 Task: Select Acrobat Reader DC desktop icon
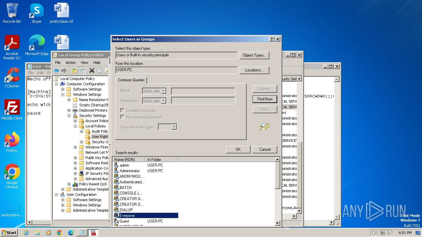pyautogui.click(x=12, y=48)
